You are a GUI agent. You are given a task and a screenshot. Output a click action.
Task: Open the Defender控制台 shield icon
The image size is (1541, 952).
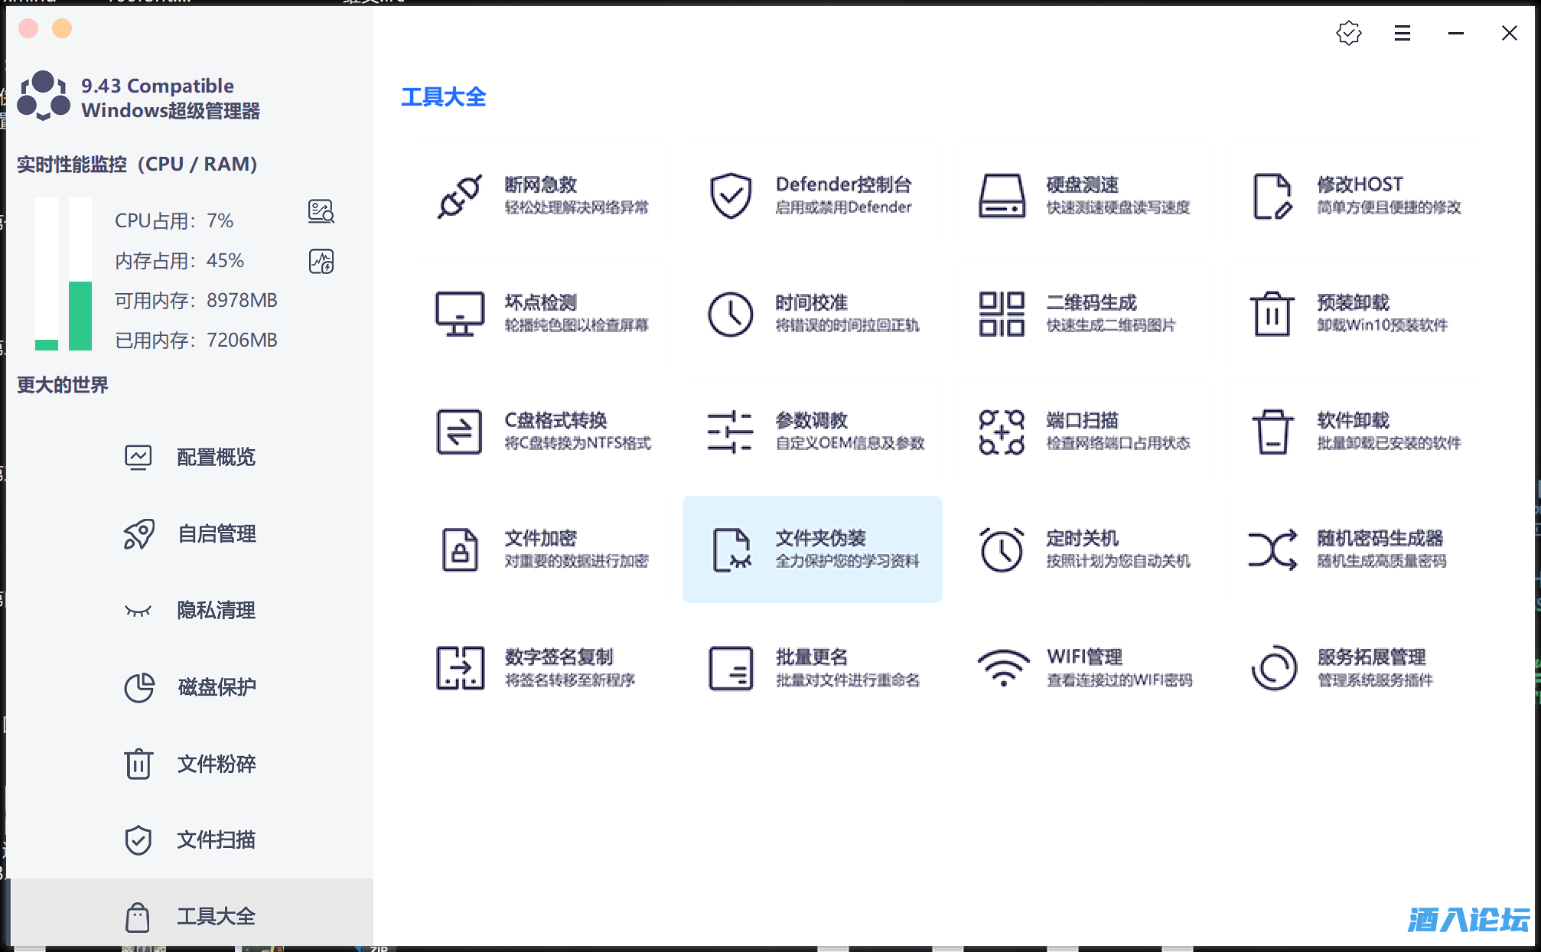click(x=730, y=196)
